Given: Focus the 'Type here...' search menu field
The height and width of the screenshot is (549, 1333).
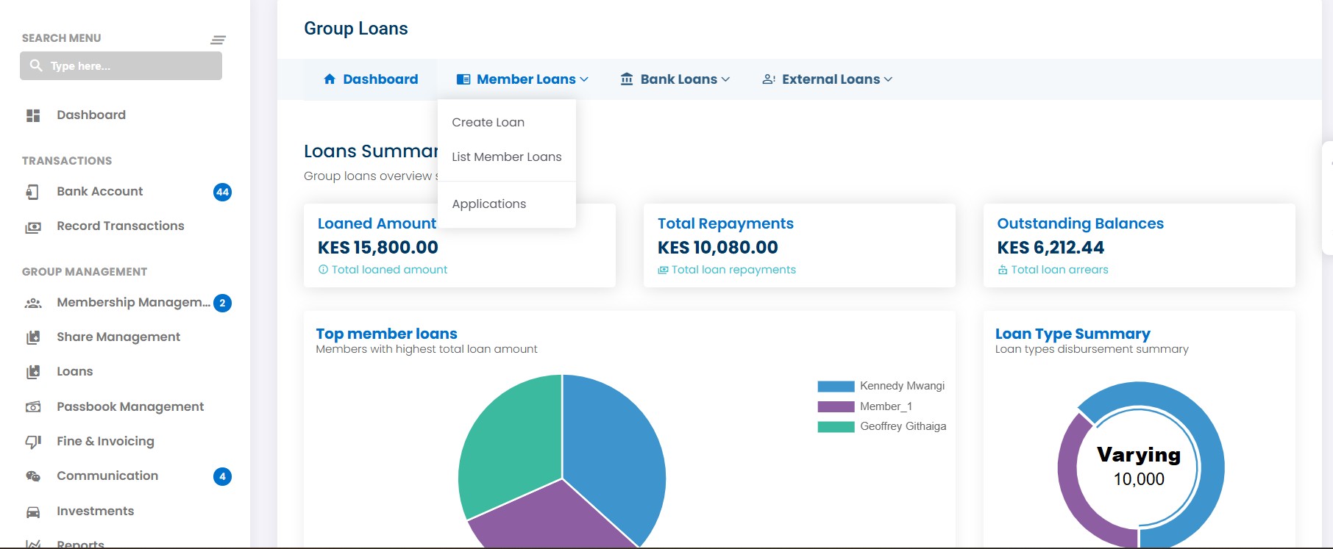Looking at the screenshot, I should (x=121, y=65).
